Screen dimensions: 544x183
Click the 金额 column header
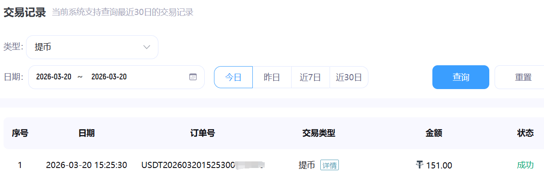click(434, 133)
